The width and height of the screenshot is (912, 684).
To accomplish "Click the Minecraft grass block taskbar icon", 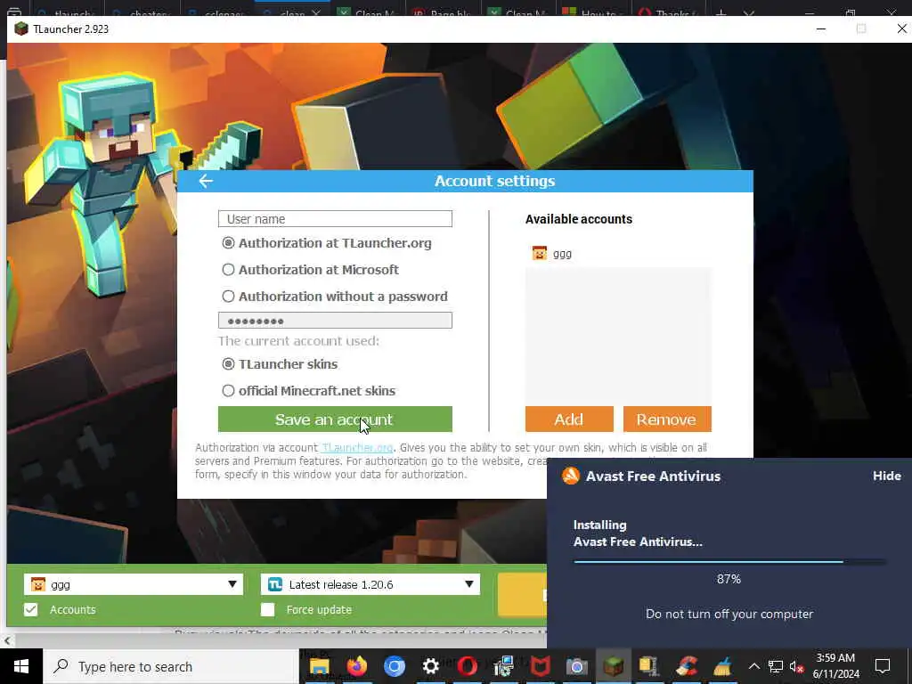I will pyautogui.click(x=613, y=666).
